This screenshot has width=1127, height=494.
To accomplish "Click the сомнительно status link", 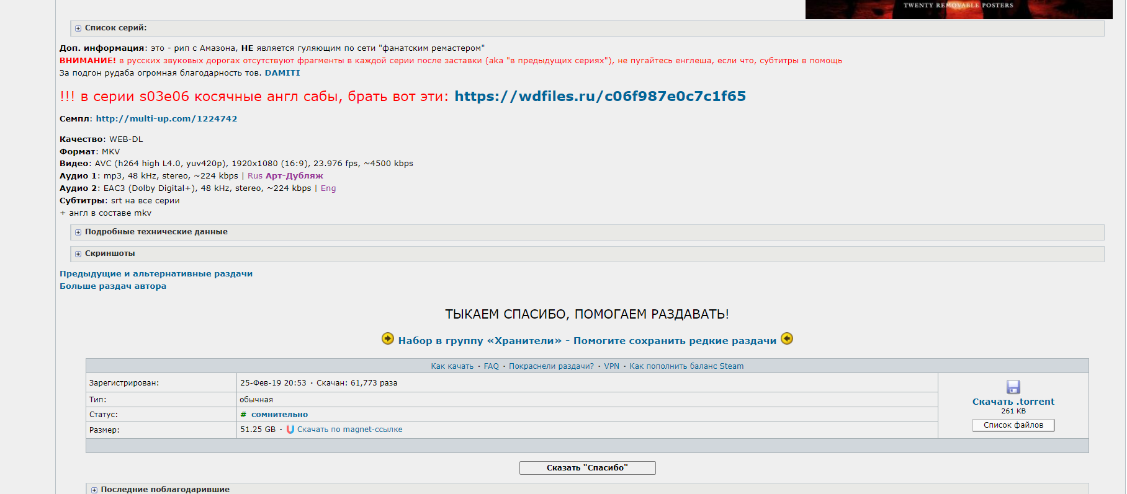I will [x=279, y=415].
